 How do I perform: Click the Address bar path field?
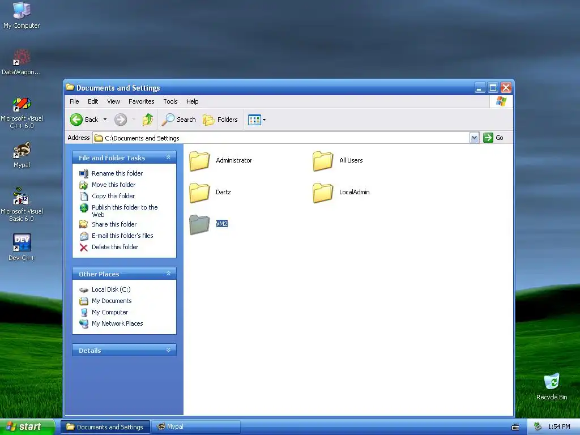(281, 138)
